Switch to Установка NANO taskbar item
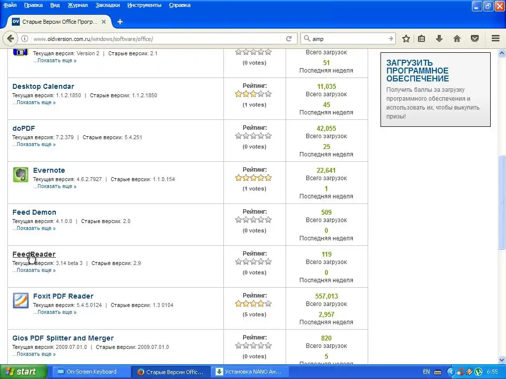The height and width of the screenshot is (379, 506). pos(251,372)
